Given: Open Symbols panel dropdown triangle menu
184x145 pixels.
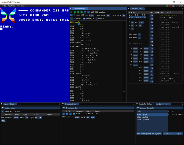Looking at the screenshot, I should pyautogui.click(x=137, y=104).
